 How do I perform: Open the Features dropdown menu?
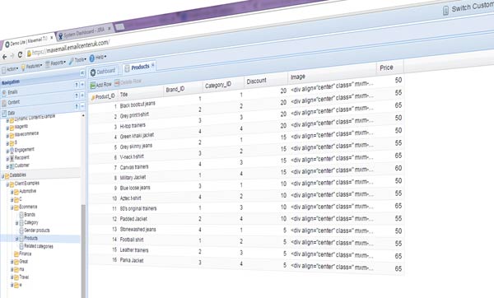31,67
